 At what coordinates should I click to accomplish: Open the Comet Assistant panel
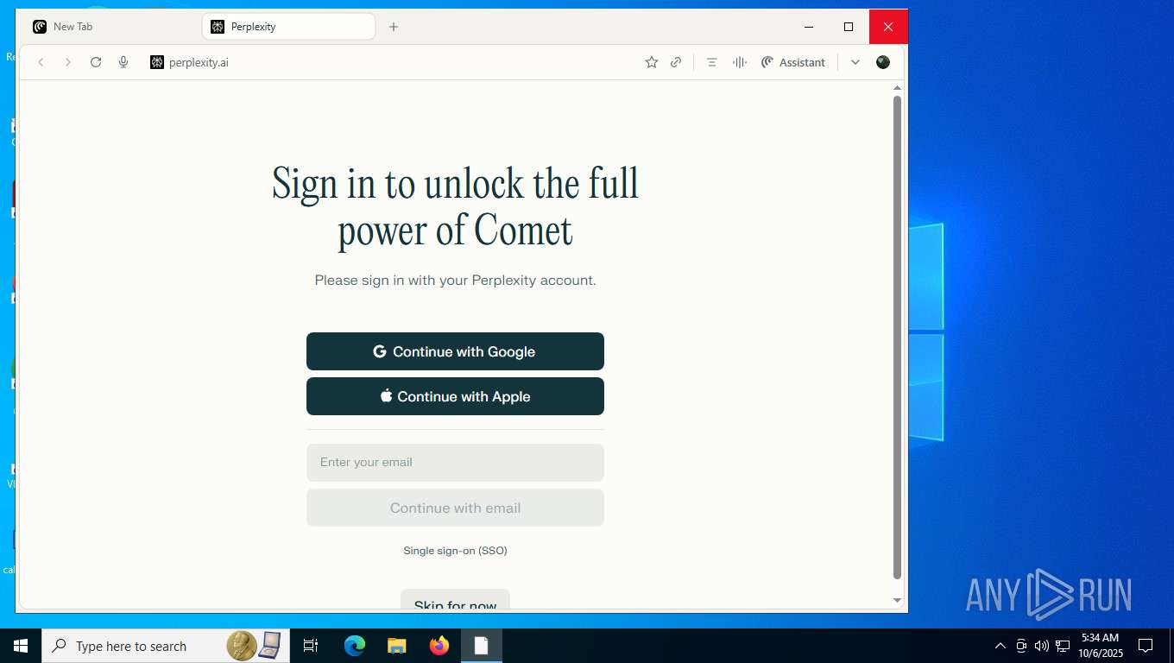(x=792, y=62)
